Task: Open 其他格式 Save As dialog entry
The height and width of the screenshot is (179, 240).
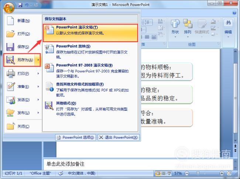Action: (90, 109)
